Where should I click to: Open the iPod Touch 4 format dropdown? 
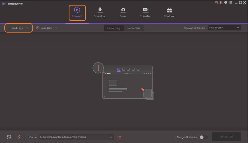(x=224, y=28)
